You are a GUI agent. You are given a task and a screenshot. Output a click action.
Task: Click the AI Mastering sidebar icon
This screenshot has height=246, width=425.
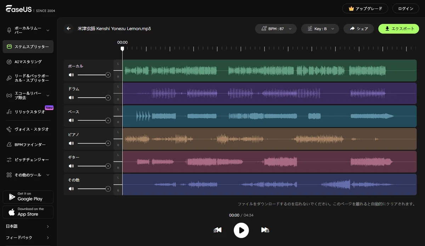pos(9,62)
